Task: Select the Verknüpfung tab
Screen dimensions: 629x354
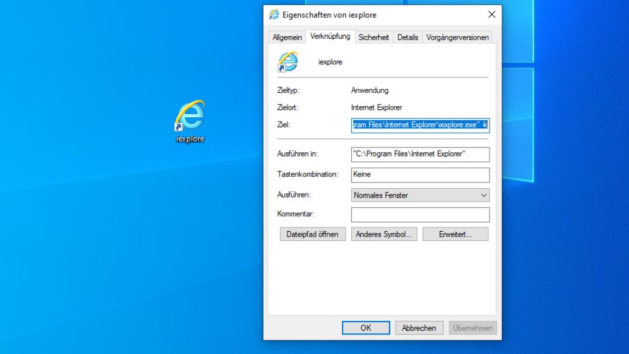Action: (x=330, y=36)
